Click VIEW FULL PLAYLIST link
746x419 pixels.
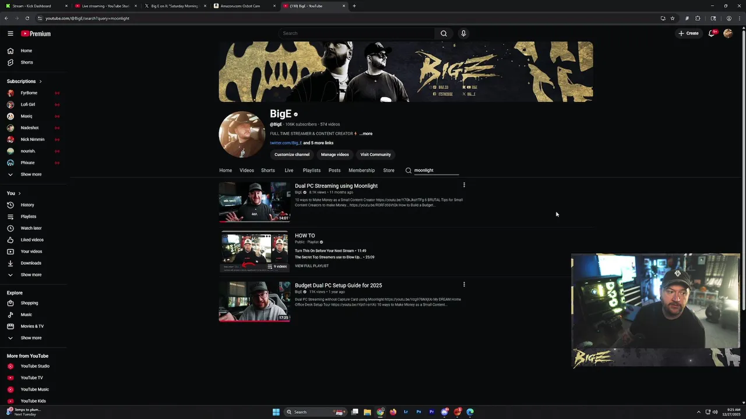pos(312,266)
